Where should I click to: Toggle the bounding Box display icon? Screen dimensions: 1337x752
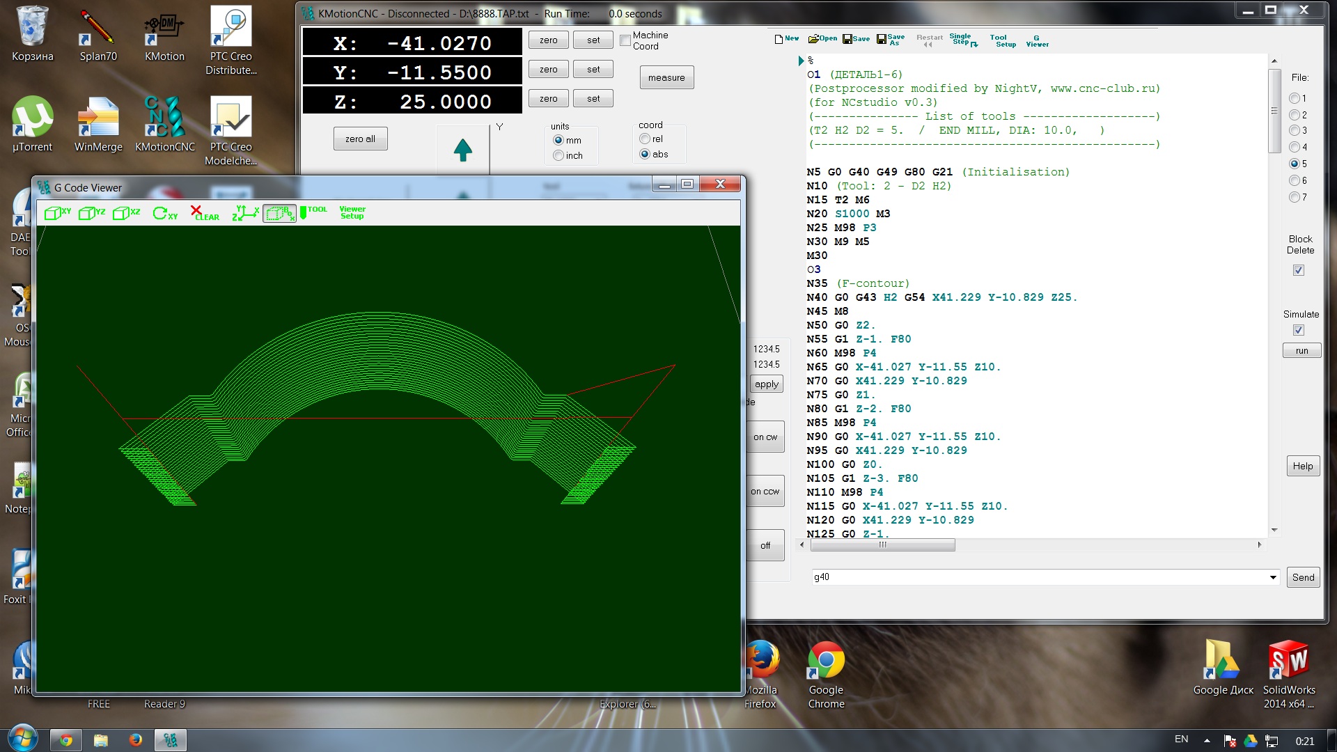(279, 213)
